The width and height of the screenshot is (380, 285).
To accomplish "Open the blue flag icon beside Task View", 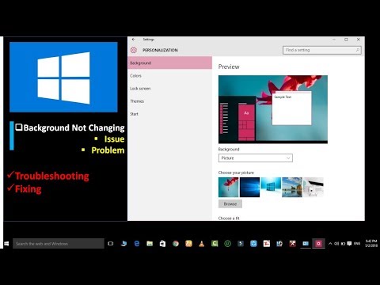I will click(123, 244).
